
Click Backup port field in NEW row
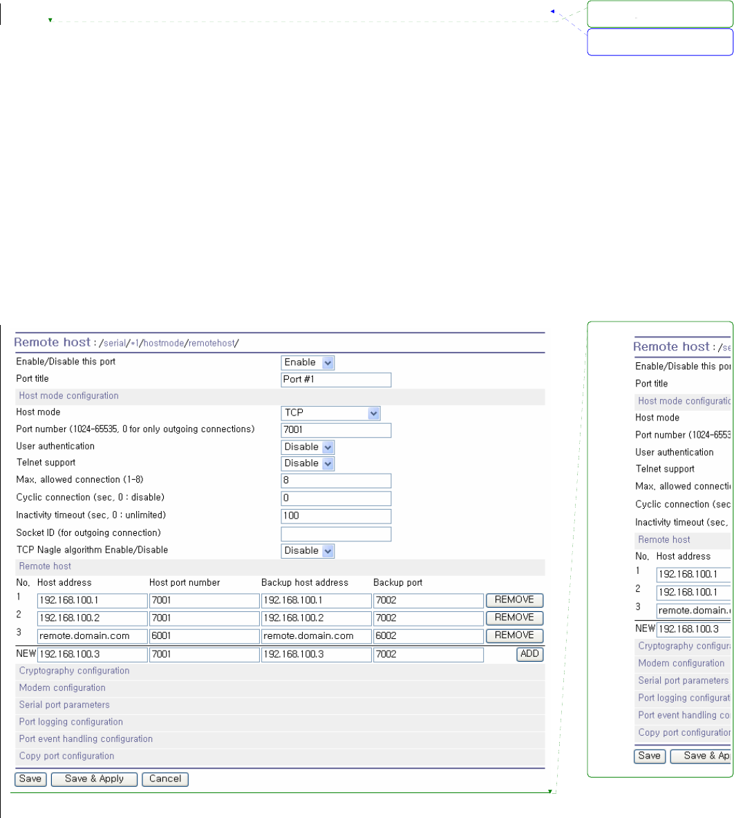click(429, 654)
